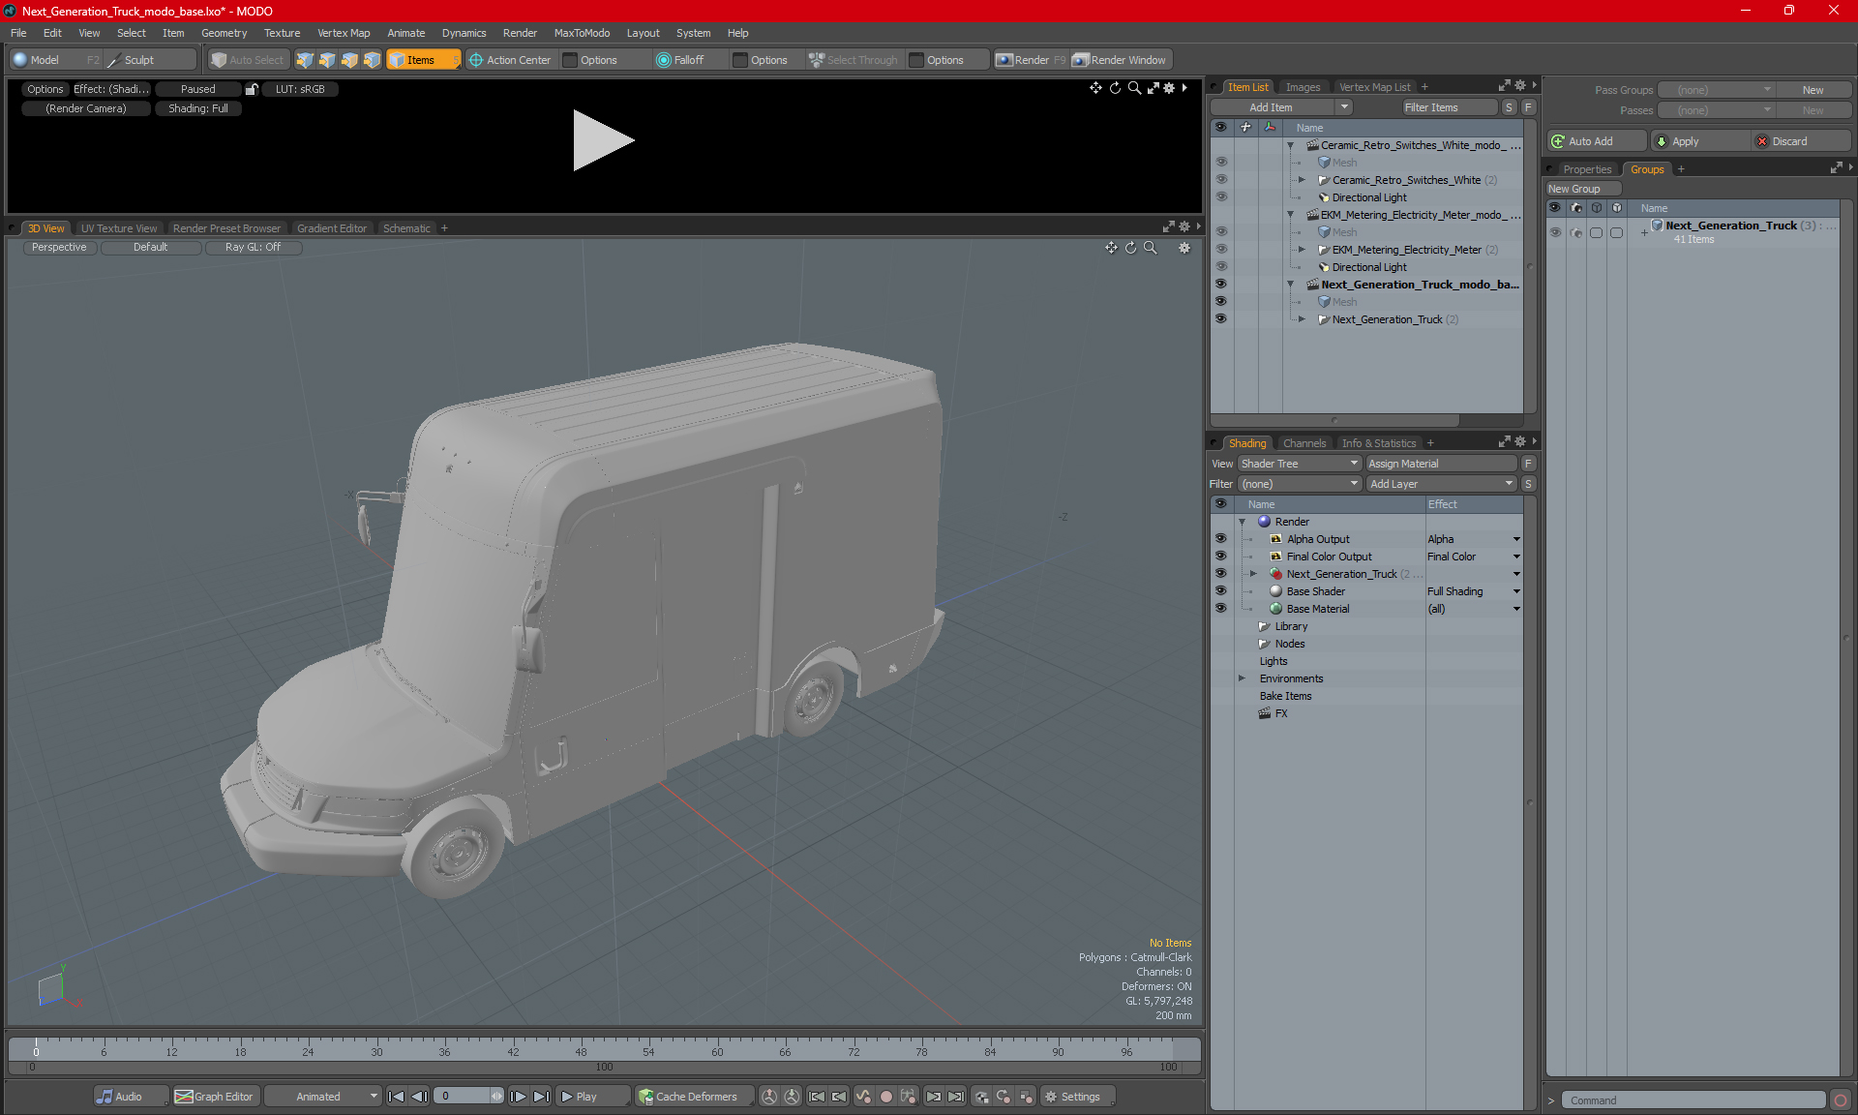Toggle visibility of Alpha Output layer
Image resolution: width=1858 pixels, height=1115 pixels.
1221,539
